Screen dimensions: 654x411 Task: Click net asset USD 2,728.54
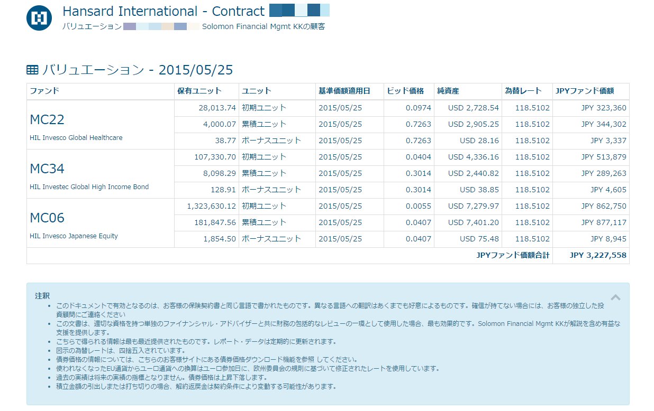click(474, 108)
